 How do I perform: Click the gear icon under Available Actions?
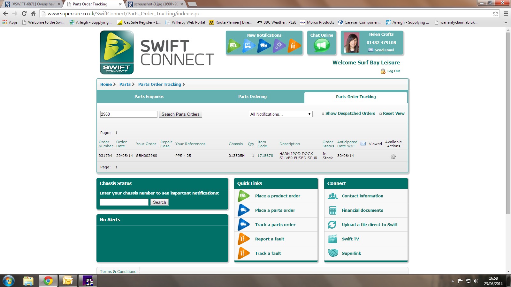(x=393, y=157)
